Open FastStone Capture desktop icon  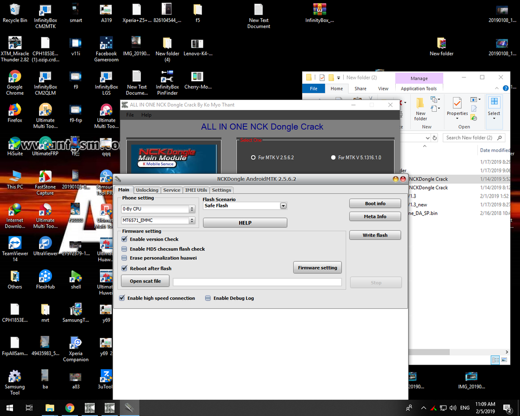45,183
